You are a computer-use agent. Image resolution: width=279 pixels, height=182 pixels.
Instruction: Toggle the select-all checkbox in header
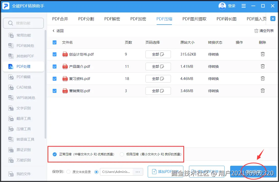54,42
